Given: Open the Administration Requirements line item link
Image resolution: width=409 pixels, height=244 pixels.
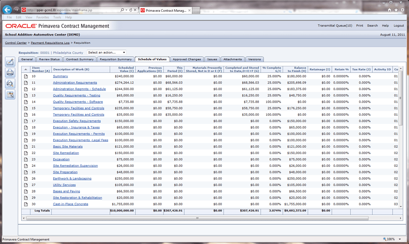Looking at the screenshot, I should pyautogui.click(x=75, y=83).
